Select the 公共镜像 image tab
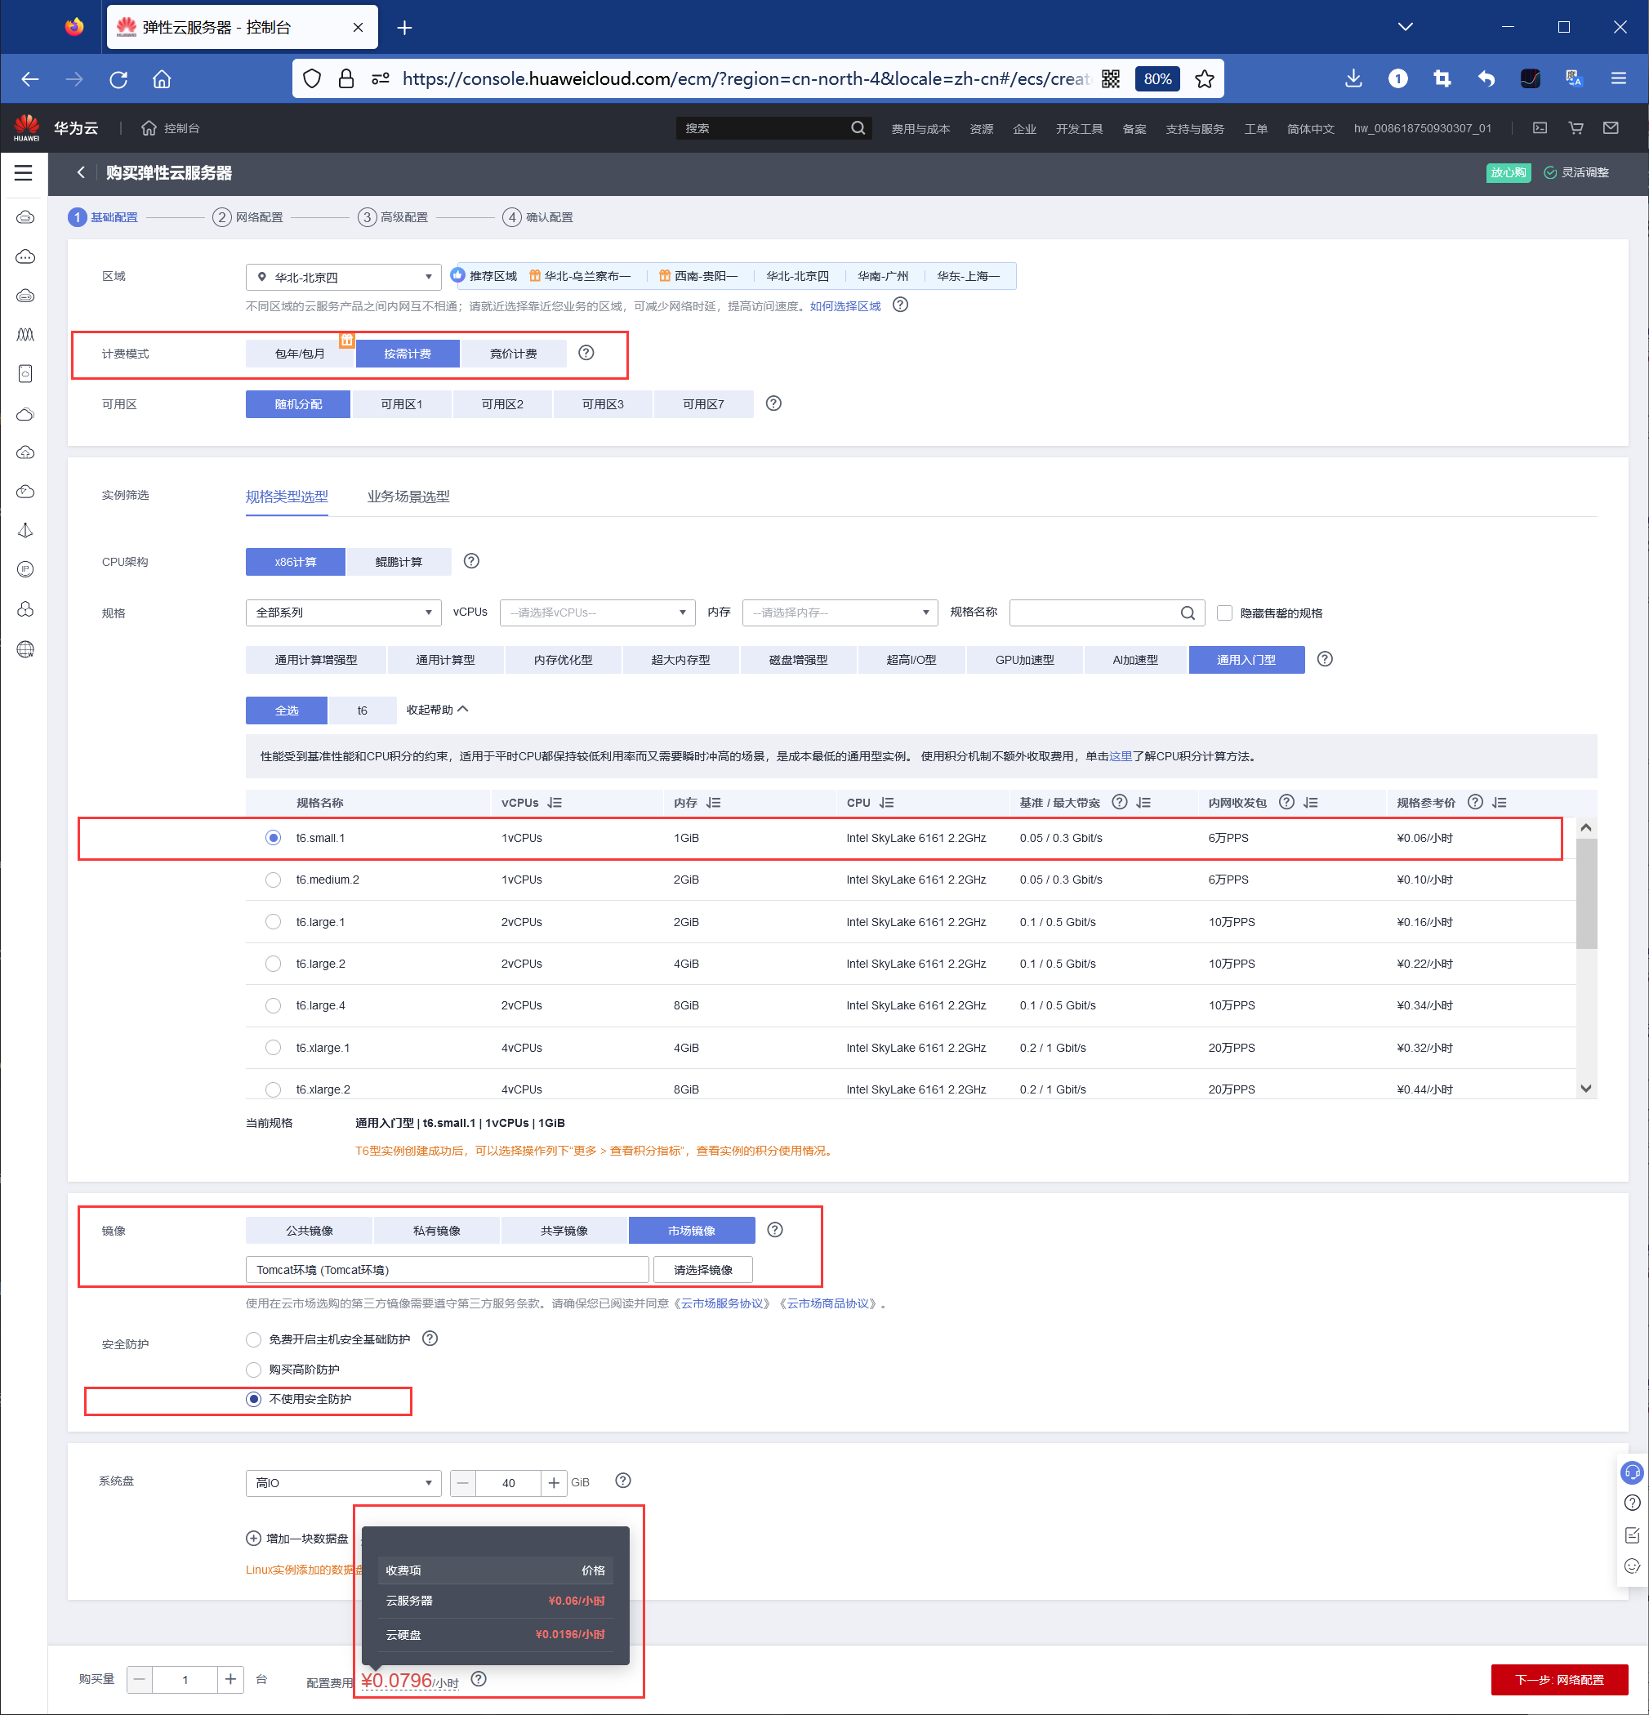 pyautogui.click(x=309, y=1232)
